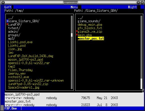Screen dimensions: 145x111
Task: Click epson_lp8700-ps3.ppd name in info panel
Action: 22,94
